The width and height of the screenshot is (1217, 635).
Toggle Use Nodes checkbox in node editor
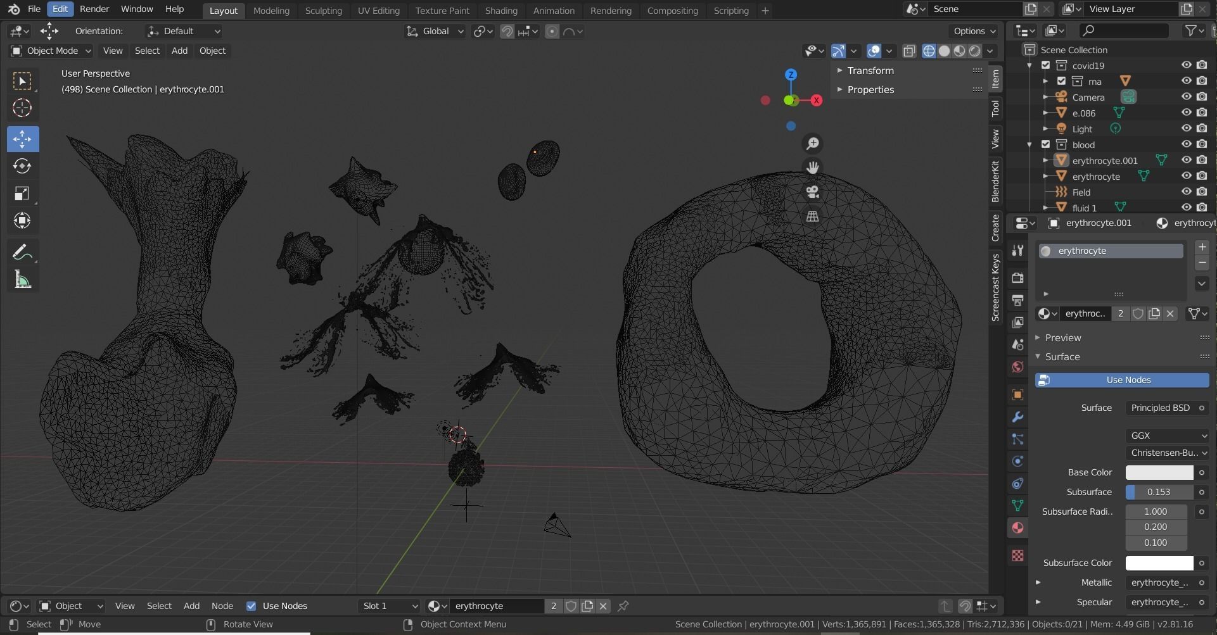(x=252, y=606)
